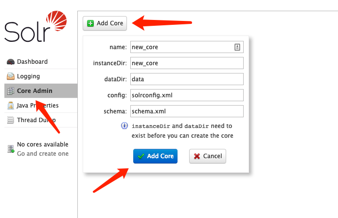
Task: Click the No cores available server icon
Action: coord(11,149)
